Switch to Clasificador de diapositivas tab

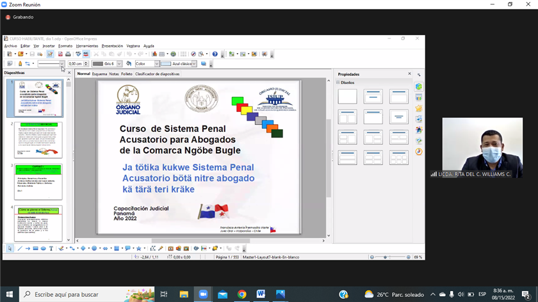(157, 74)
